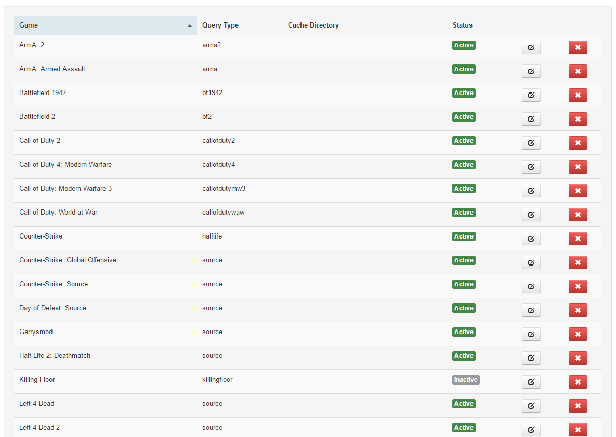Click the arma2 query type cell

coord(212,45)
